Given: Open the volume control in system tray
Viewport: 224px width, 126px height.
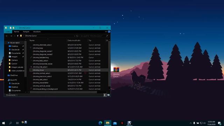Looking at the screenshot, I should [204, 123].
